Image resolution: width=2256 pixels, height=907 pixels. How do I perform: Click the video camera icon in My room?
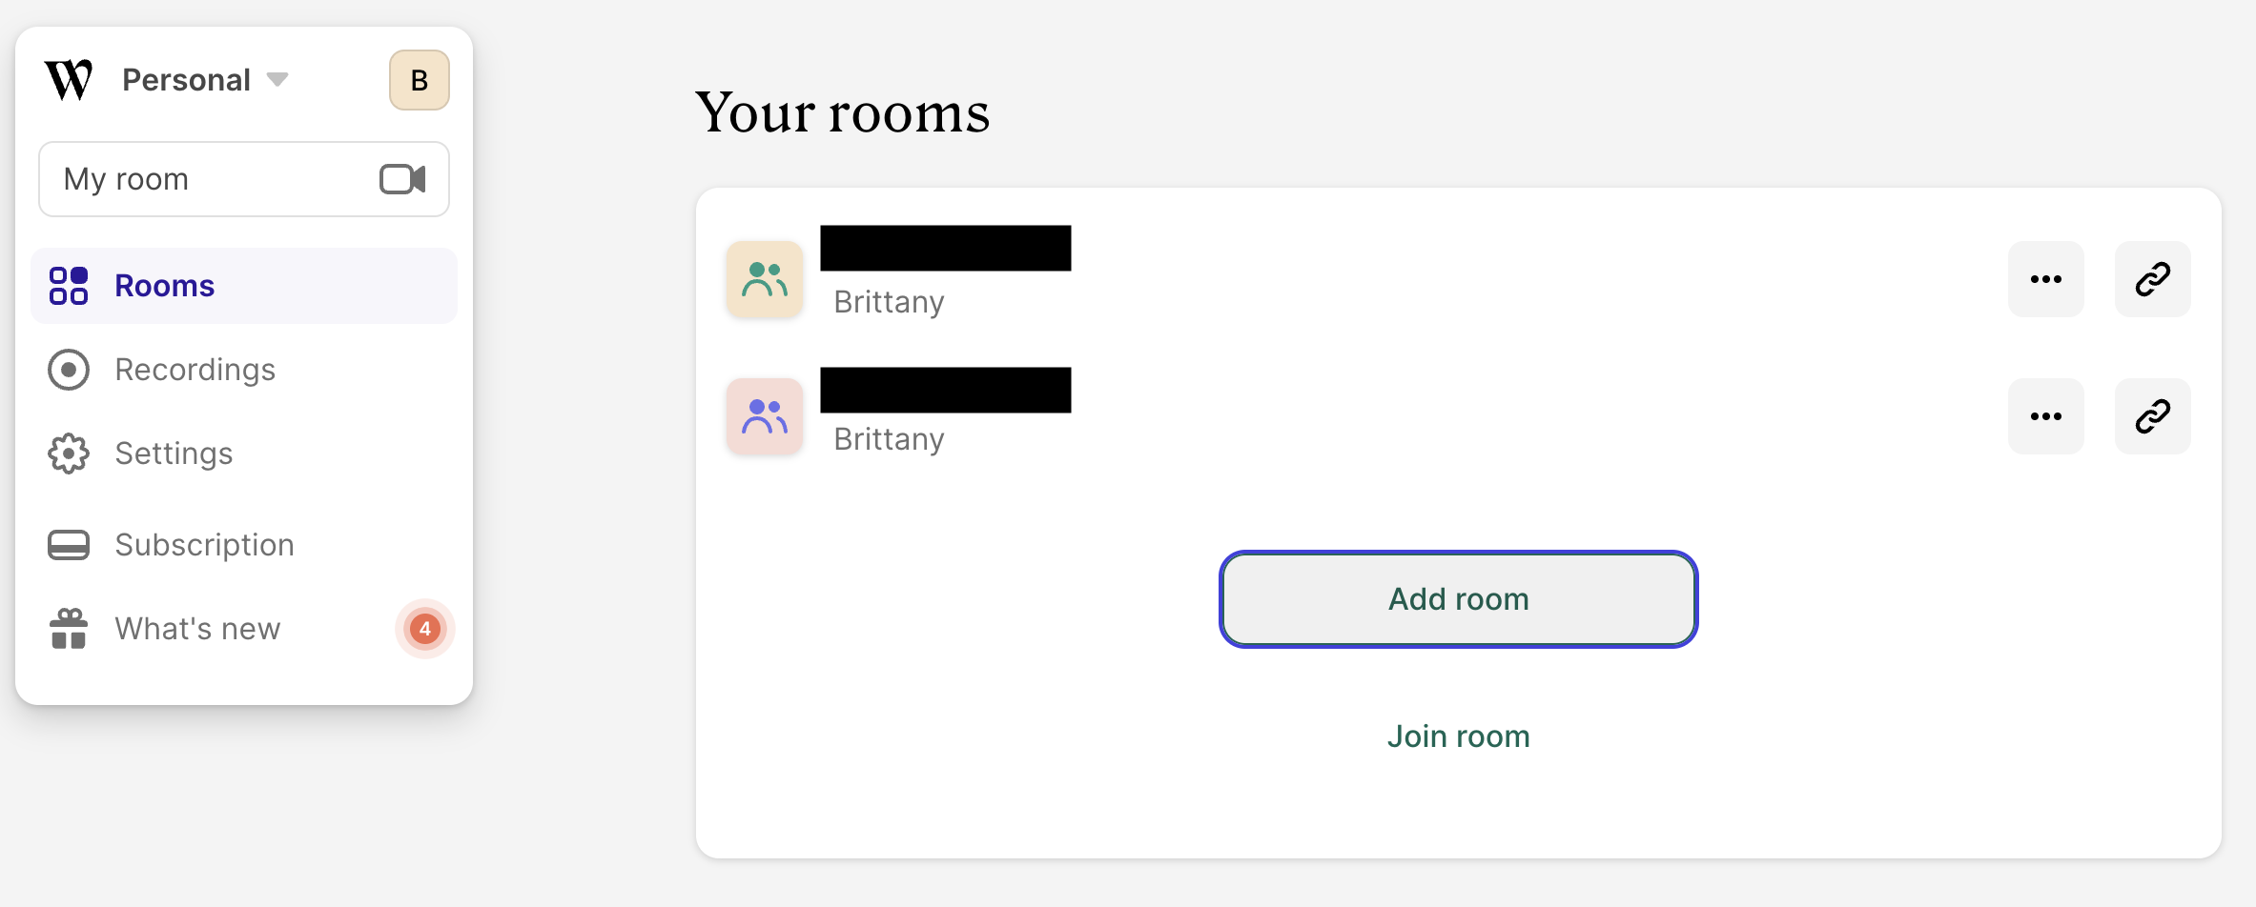(x=402, y=179)
